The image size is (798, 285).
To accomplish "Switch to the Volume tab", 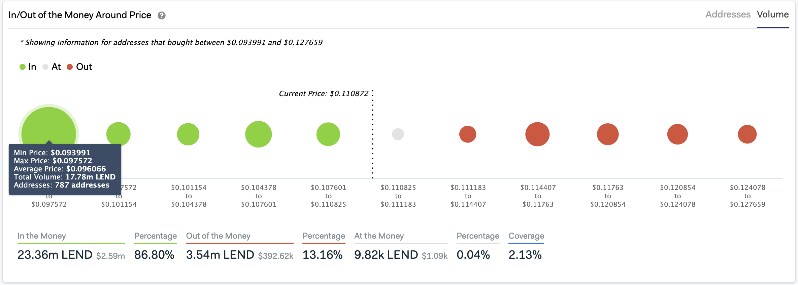I will coord(773,14).
